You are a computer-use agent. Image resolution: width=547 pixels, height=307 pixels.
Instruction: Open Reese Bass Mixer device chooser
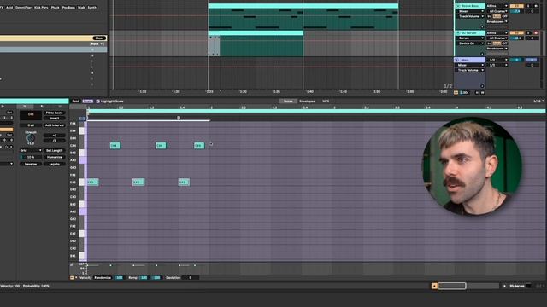click(470, 11)
